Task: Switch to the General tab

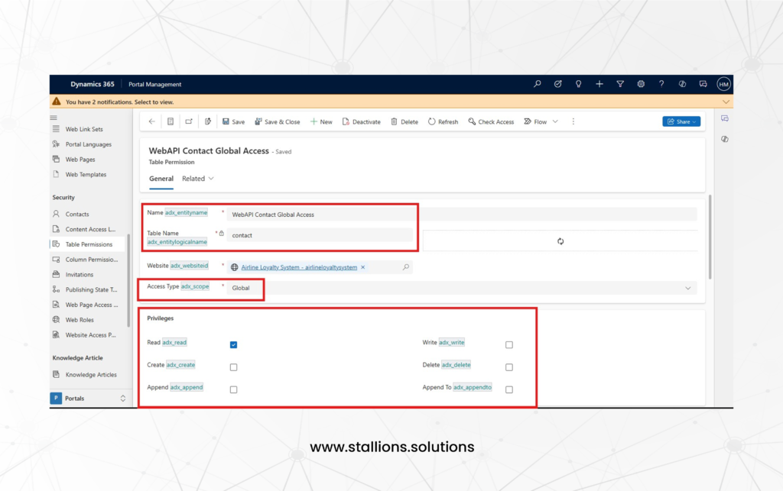Action: point(161,179)
